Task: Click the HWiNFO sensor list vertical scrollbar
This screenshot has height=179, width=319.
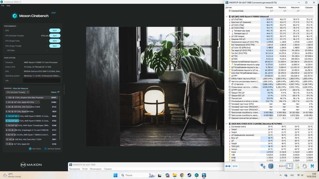Action: [316, 55]
